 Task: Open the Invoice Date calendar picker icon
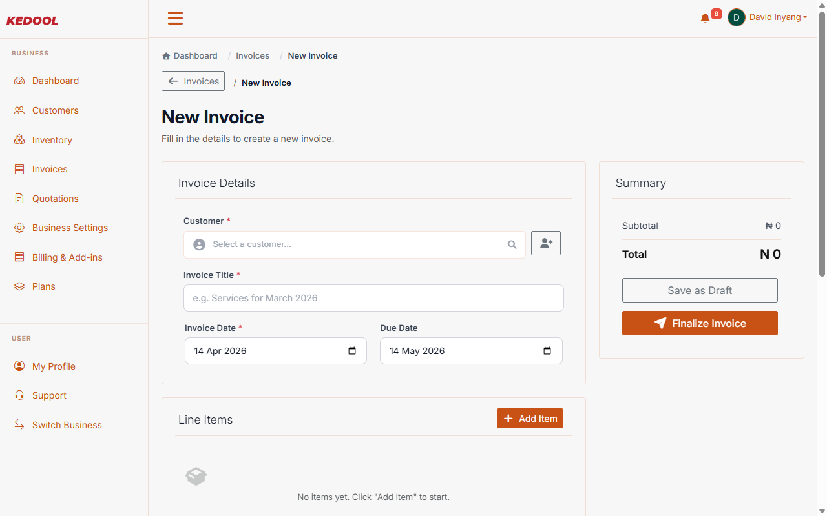pyautogui.click(x=352, y=351)
